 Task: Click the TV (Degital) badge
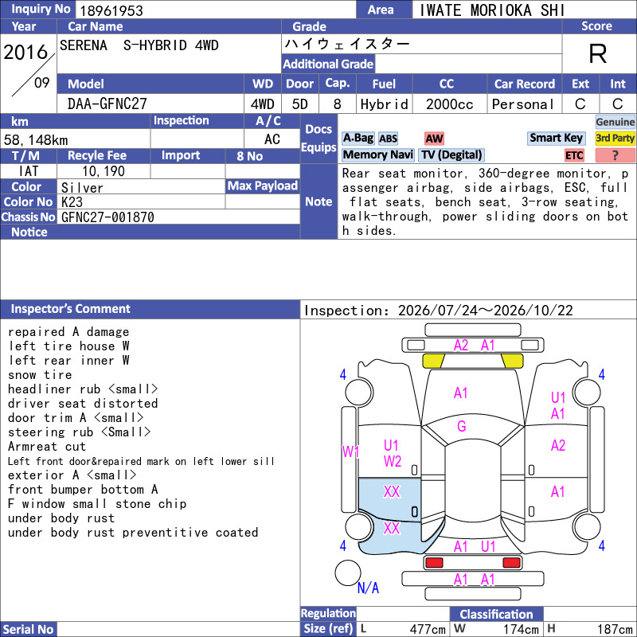click(x=451, y=154)
